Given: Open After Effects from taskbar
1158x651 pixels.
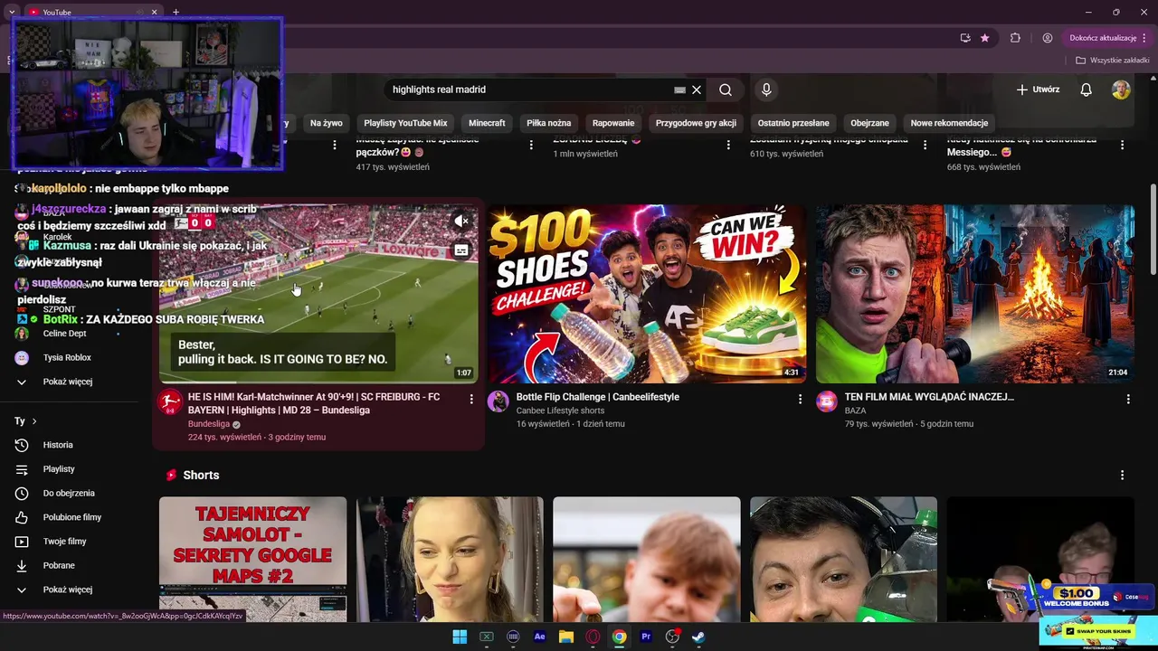Looking at the screenshot, I should (x=540, y=637).
